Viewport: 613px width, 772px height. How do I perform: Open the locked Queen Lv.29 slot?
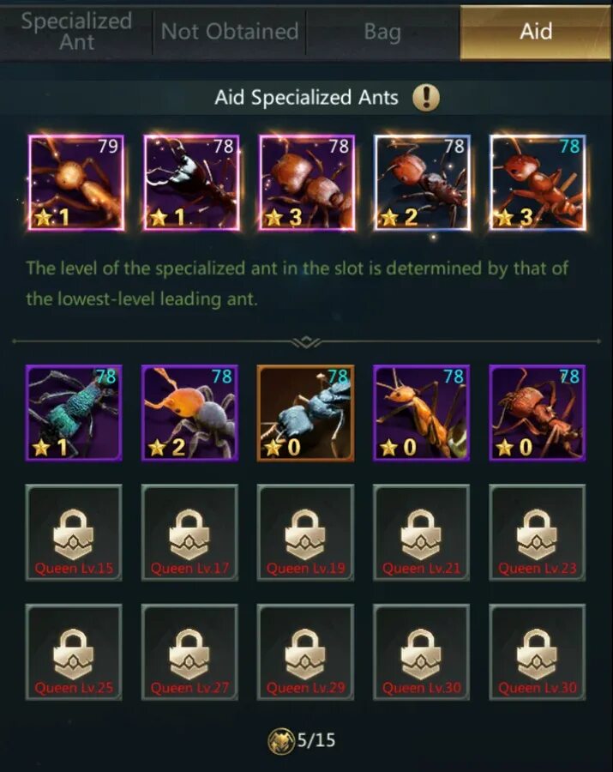tap(305, 653)
